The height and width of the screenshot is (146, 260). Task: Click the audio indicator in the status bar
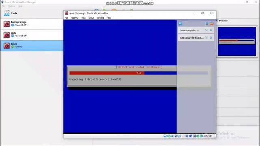172,136
